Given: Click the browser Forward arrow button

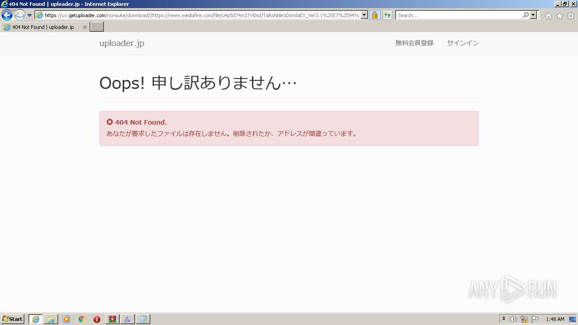Looking at the screenshot, I should coord(19,15).
